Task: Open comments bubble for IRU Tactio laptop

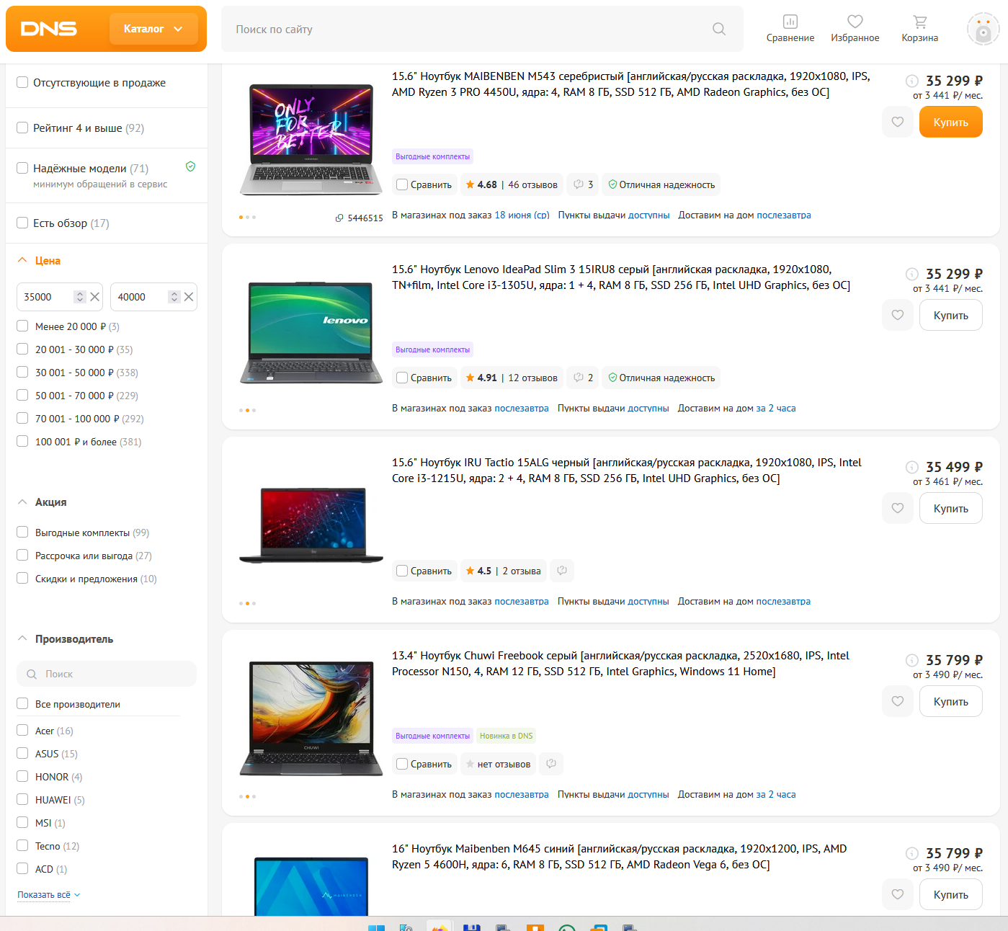Action: point(562,571)
